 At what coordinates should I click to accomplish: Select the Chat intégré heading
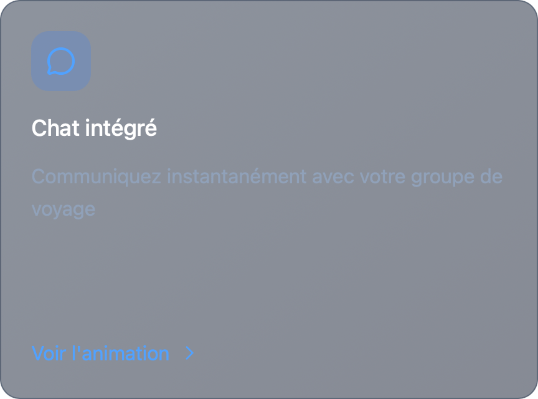[94, 128]
